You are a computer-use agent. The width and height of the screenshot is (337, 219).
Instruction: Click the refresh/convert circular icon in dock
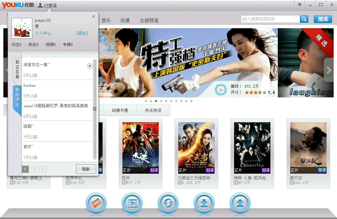point(168,203)
